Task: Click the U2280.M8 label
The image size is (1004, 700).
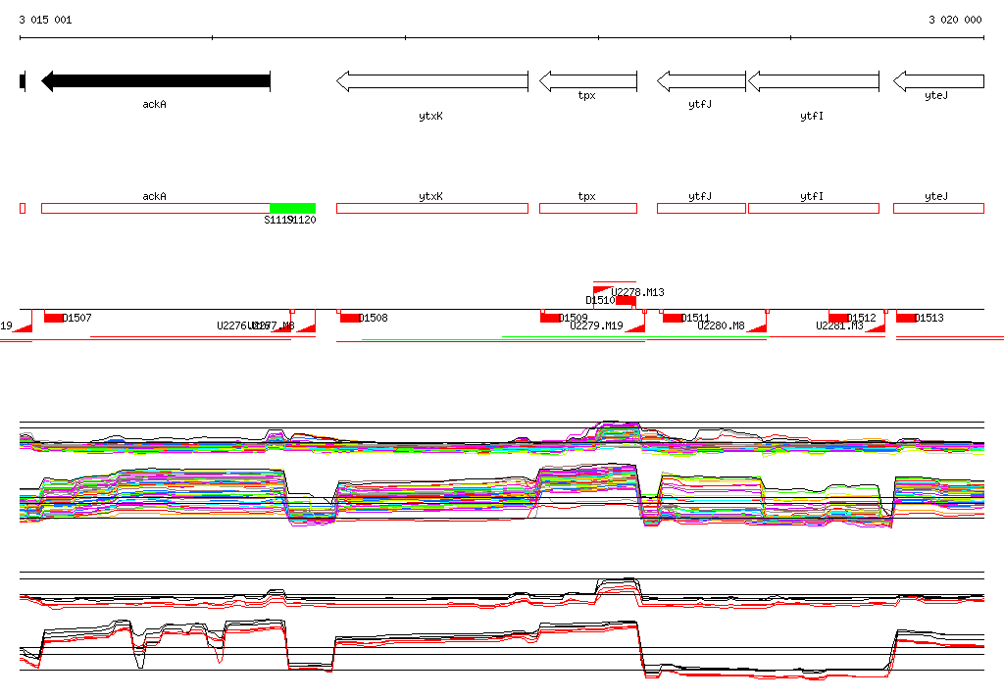Action: point(721,326)
